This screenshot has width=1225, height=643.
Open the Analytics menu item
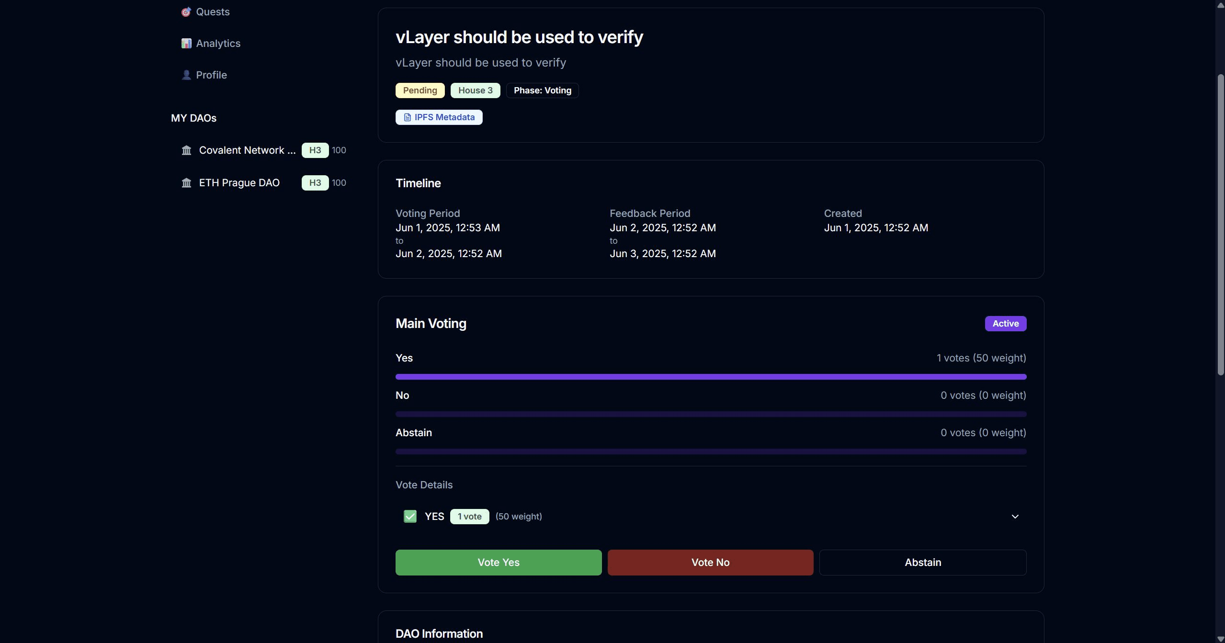pos(218,44)
